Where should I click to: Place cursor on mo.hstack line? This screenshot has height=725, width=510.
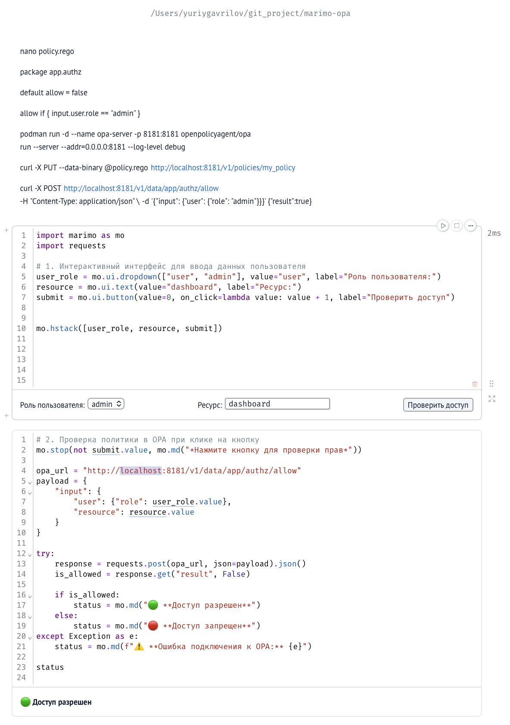(x=129, y=328)
